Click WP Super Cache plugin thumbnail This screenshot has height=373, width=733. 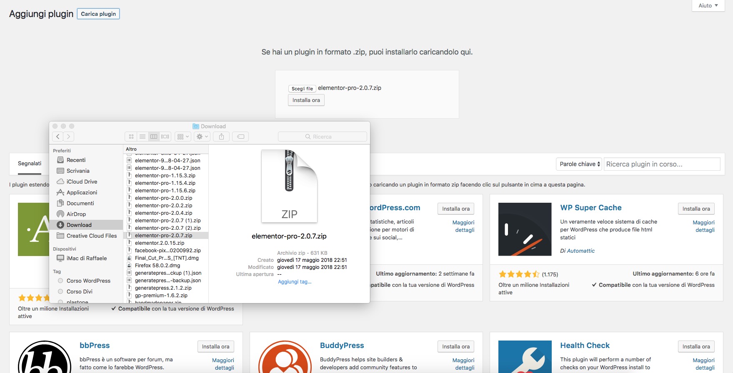click(x=525, y=229)
